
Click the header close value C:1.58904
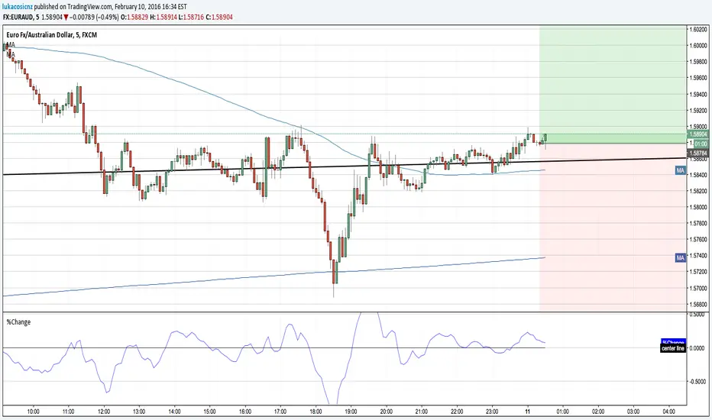pos(219,18)
